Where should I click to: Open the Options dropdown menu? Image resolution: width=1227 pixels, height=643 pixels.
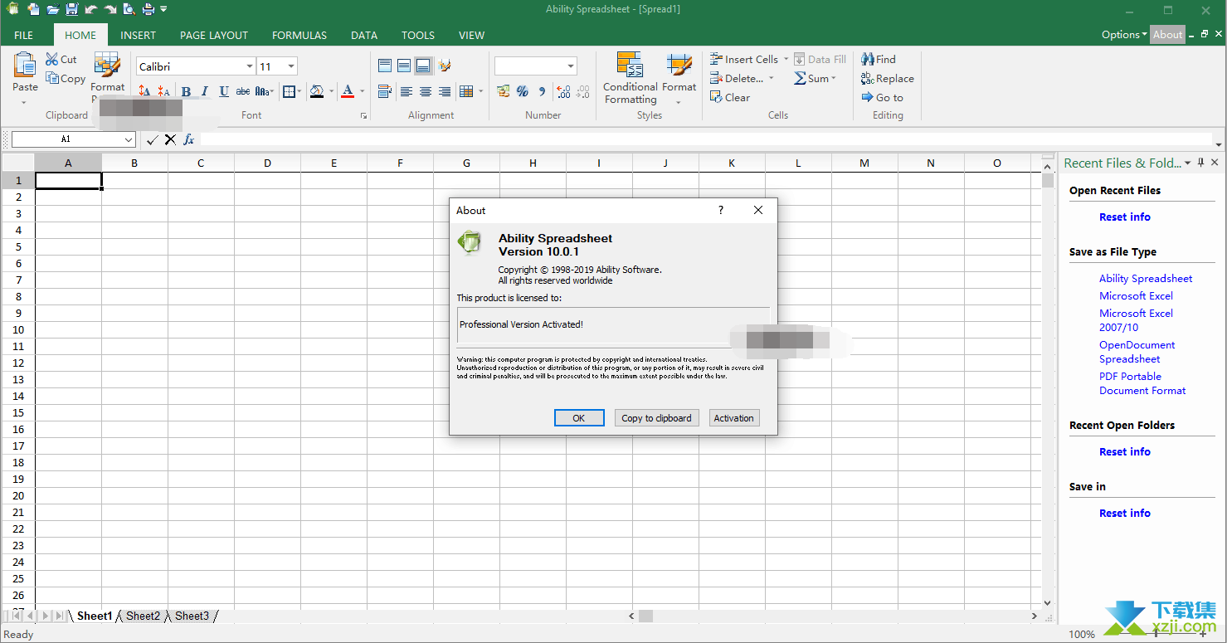coord(1124,34)
